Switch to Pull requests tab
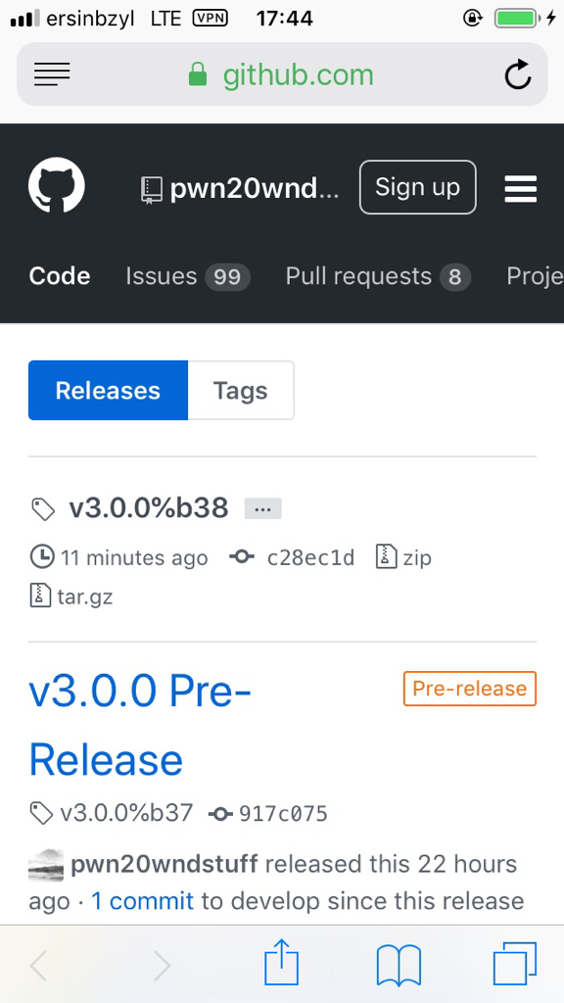The image size is (564, 1003). pos(378,277)
